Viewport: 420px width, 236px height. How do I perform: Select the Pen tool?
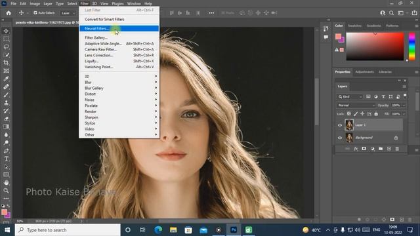[x=6, y=151]
